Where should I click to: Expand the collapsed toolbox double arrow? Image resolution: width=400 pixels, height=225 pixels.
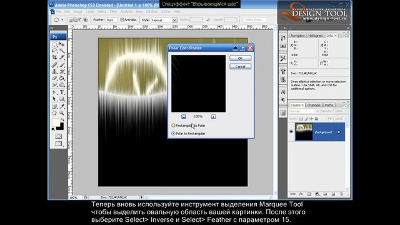(52, 28)
